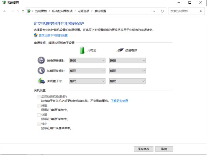This screenshot has height=156, width=208.
Task: Click the forward navigation arrow
Action: [12, 11]
